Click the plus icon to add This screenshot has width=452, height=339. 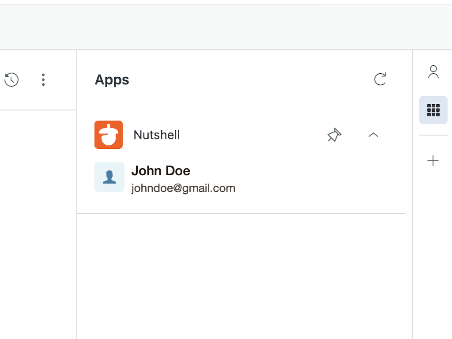tap(433, 161)
